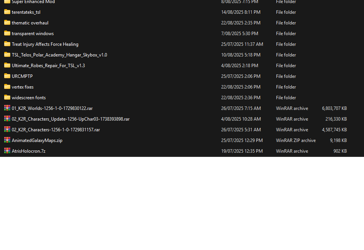Click the Ultimate_Robes_Repair_For_TSL_v1.3 folder icon
364x250 pixels.
(x=7, y=65)
